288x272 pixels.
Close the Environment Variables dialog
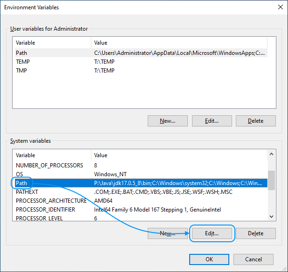tap(280, 7)
